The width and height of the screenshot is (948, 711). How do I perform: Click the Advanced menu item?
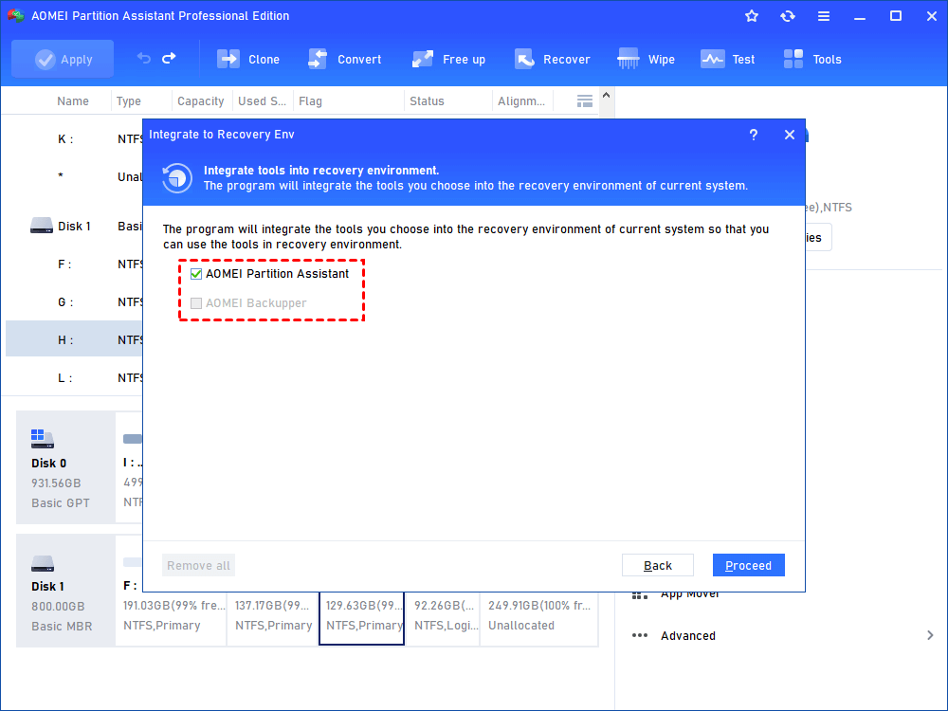pyautogui.click(x=688, y=635)
